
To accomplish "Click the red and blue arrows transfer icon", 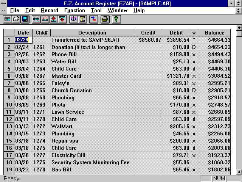I will pyautogui.click(x=94, y=19).
